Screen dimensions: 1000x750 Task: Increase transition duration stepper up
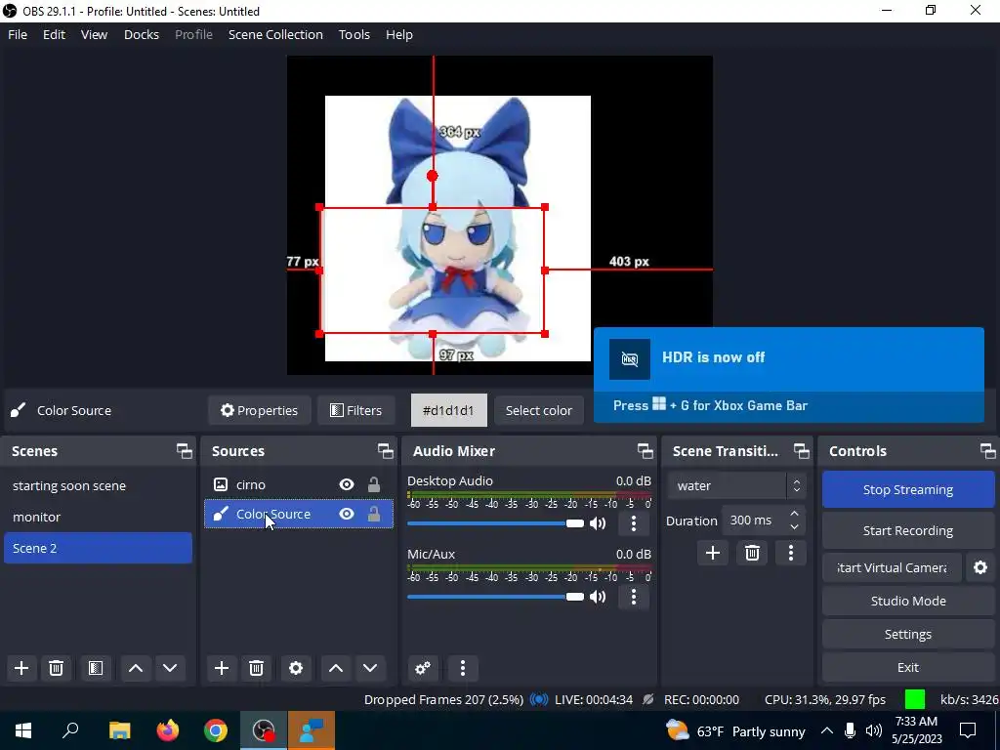(x=794, y=514)
